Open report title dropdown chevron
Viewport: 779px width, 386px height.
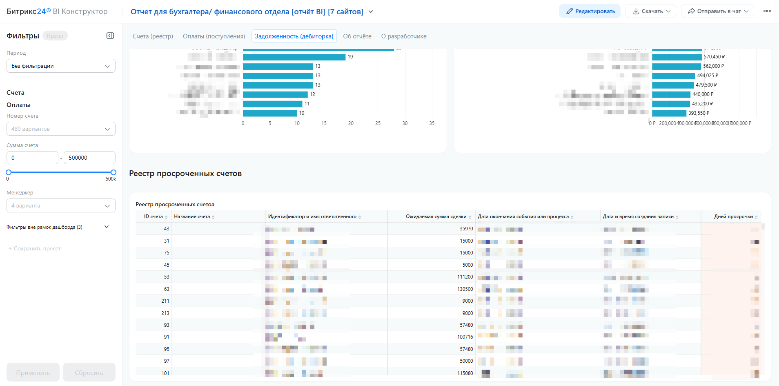[371, 11]
